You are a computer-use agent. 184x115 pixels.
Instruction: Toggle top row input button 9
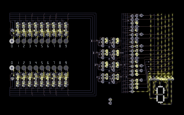[x=66, y=41]
